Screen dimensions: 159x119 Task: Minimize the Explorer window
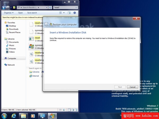click(65, 2)
